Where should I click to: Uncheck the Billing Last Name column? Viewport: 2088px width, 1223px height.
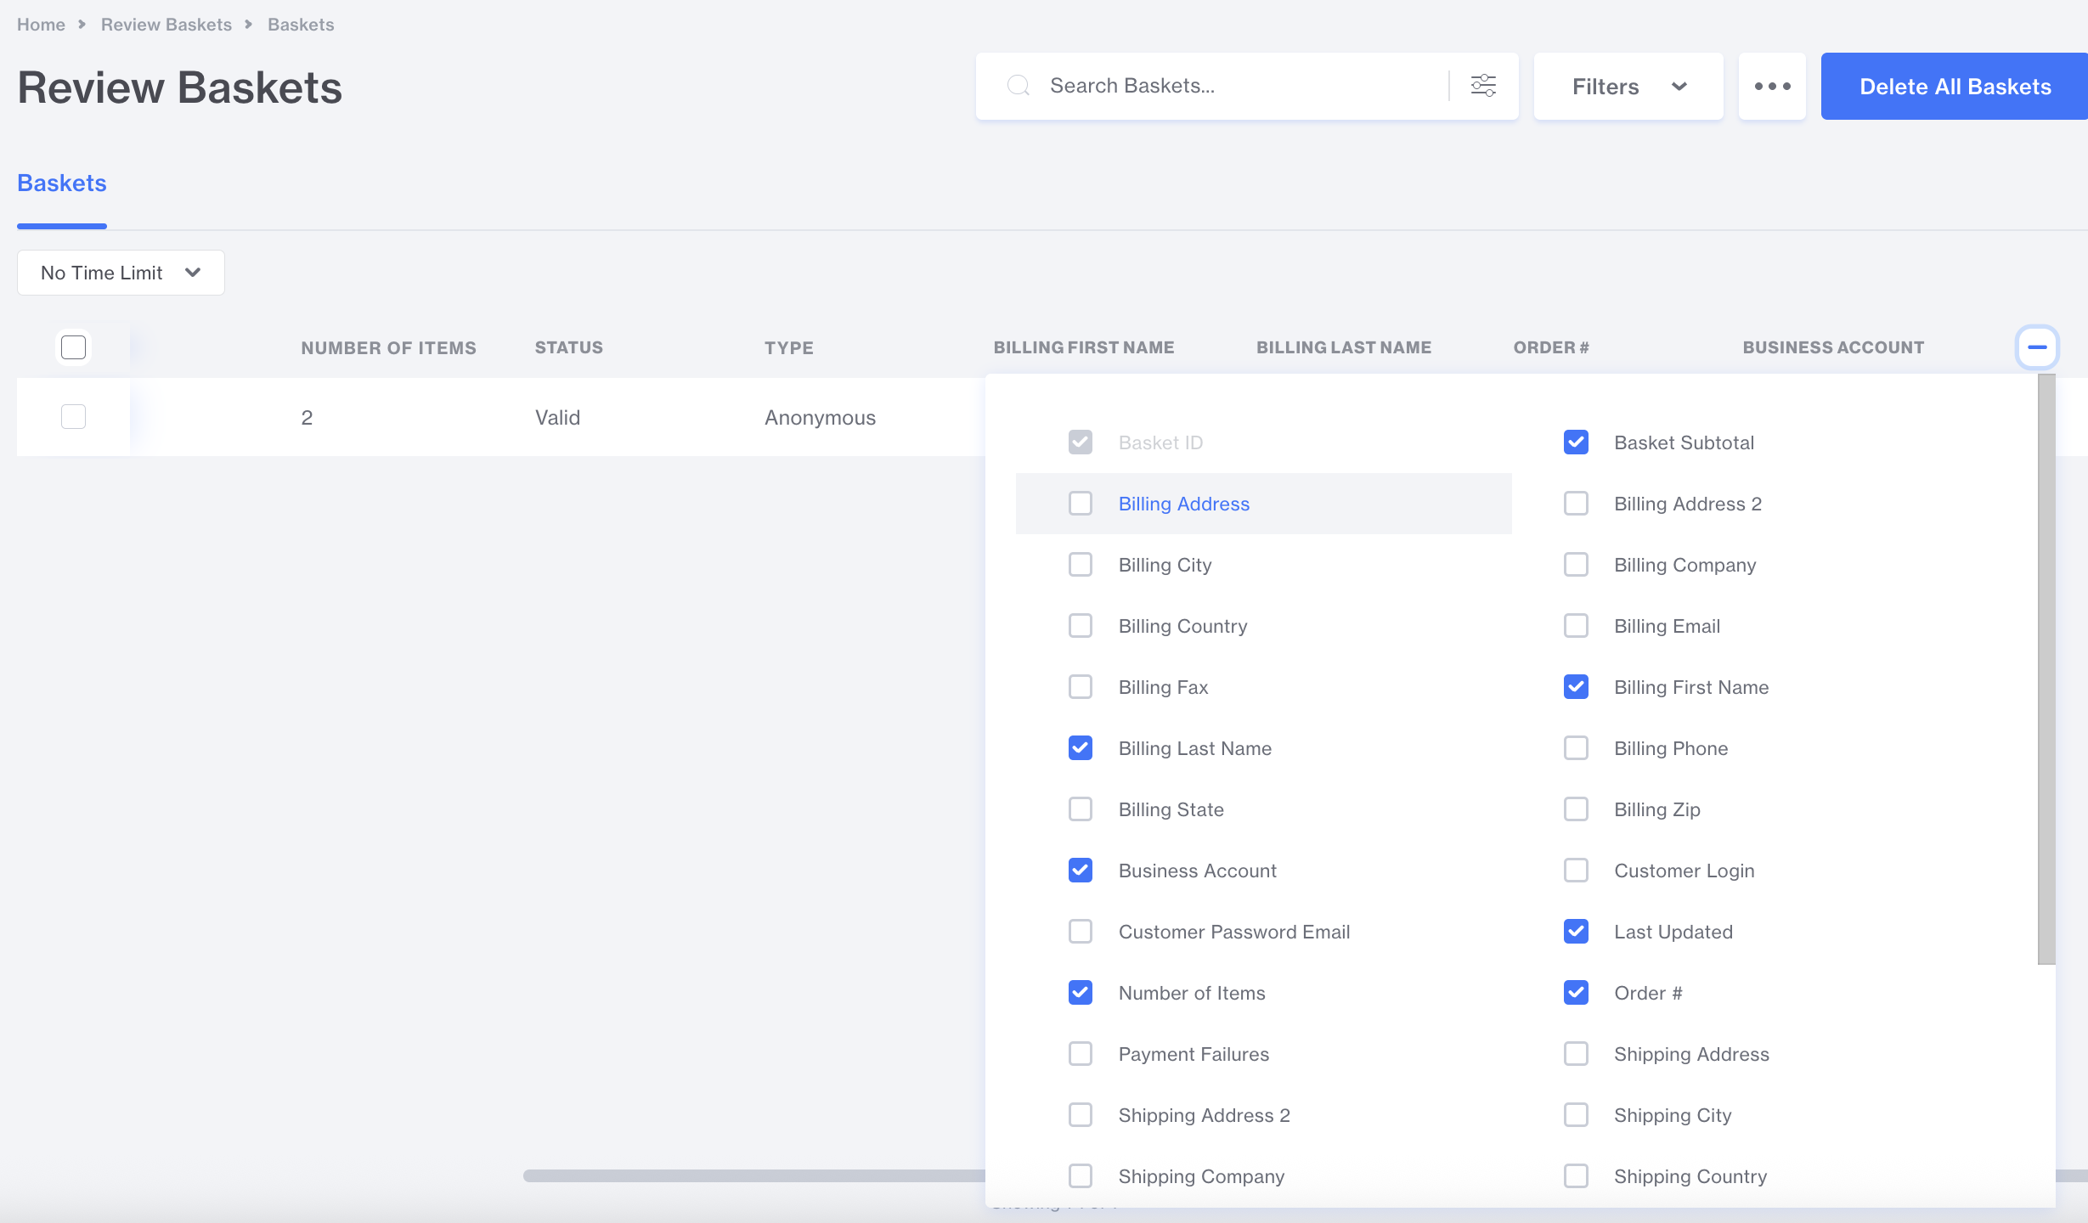coord(1081,748)
